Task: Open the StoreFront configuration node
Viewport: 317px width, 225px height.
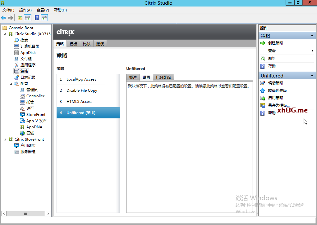Action: tap(36, 114)
